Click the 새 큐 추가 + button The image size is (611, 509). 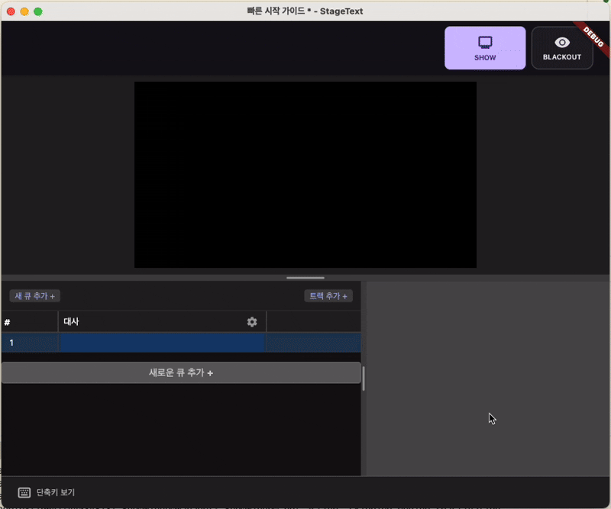34,296
